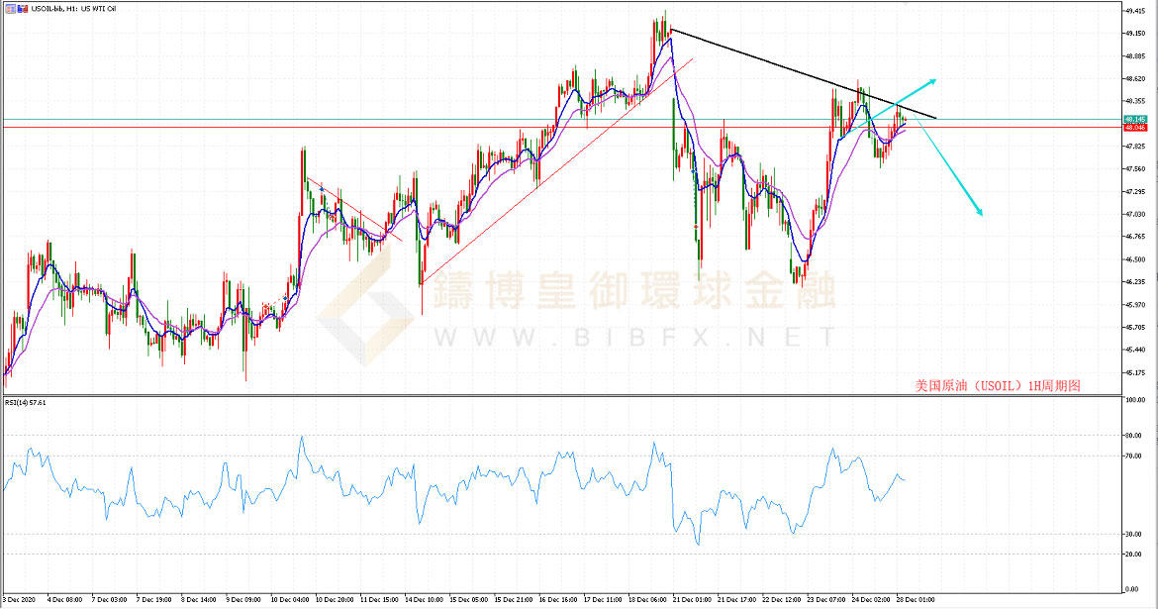This screenshot has height=609, width=1158.
Task: Click the teal 48.145 price tag
Action: click(1134, 120)
